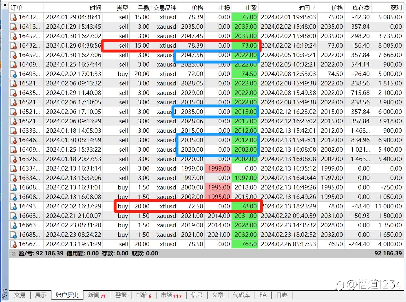Viewport: 406px width, 302px height.
Task: Click order icon for trade opened 2024.01.29 15:43:45
Action: point(13,27)
